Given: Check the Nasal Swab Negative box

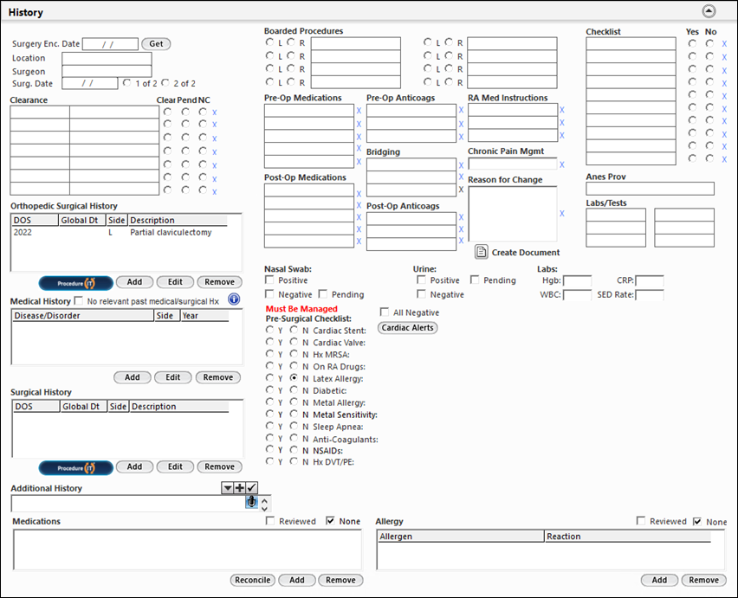Looking at the screenshot, I should (269, 294).
